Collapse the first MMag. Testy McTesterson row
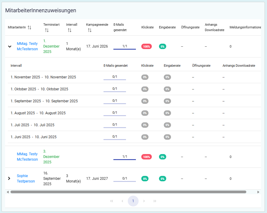Screen dimensions: 267x213 pyautogui.click(x=10, y=46)
